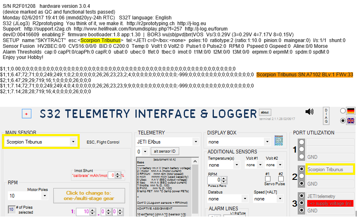
Task: Open the Speed [+ALT] dropdown
Action: pos(268,199)
